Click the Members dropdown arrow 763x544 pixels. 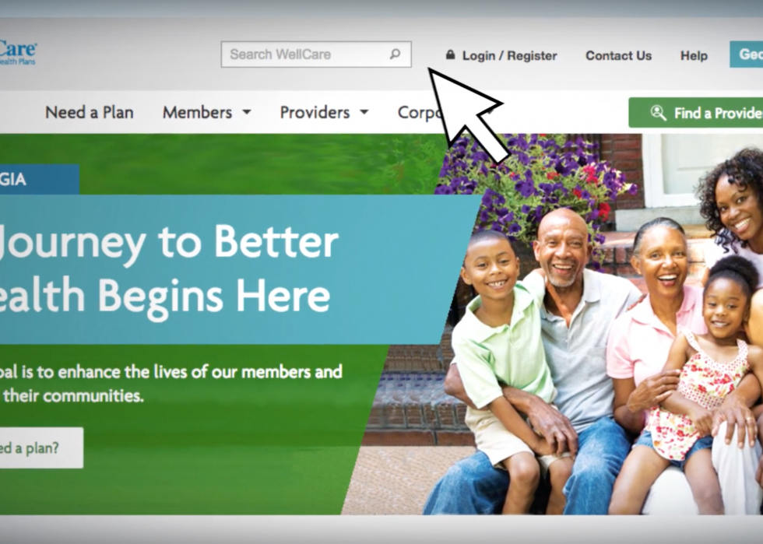[247, 112]
